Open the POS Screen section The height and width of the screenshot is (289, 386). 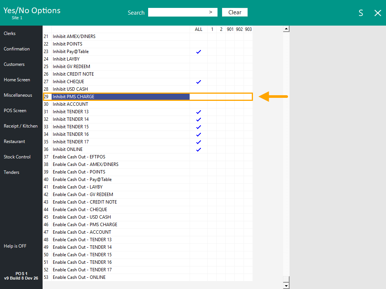[15, 111]
